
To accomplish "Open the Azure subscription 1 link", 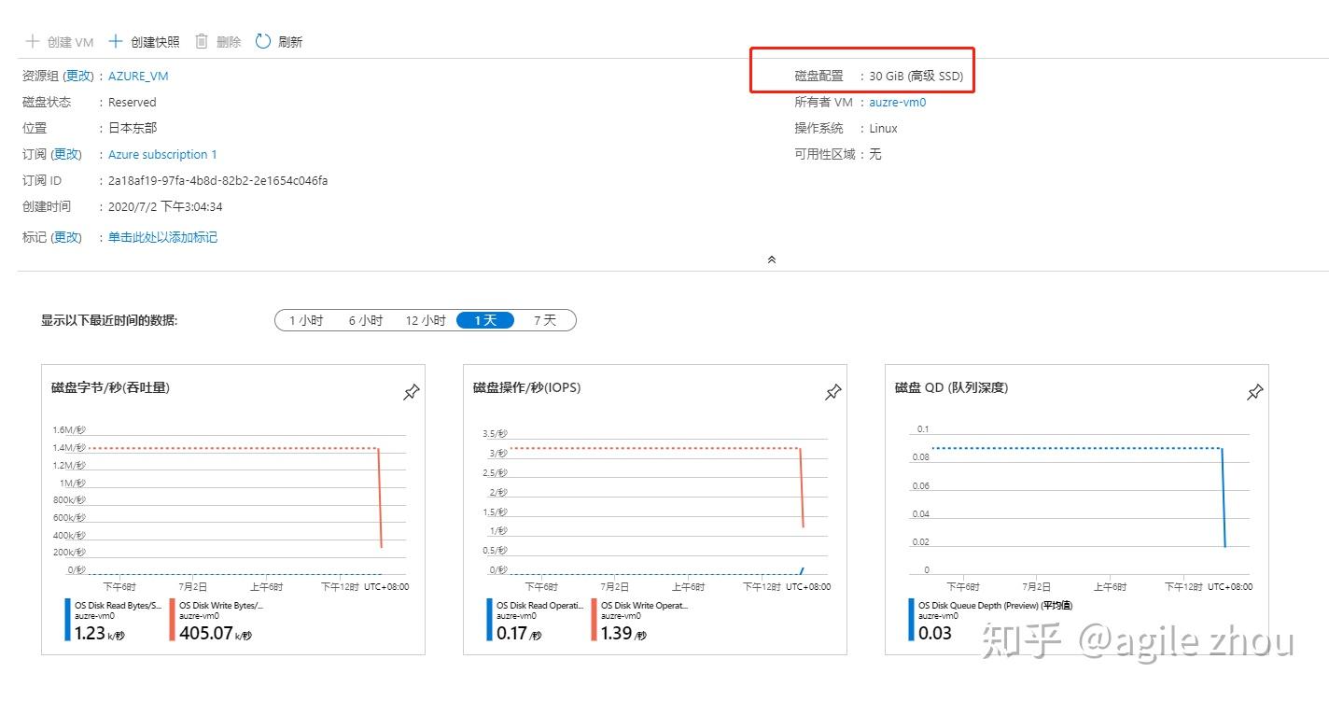I will [162, 155].
